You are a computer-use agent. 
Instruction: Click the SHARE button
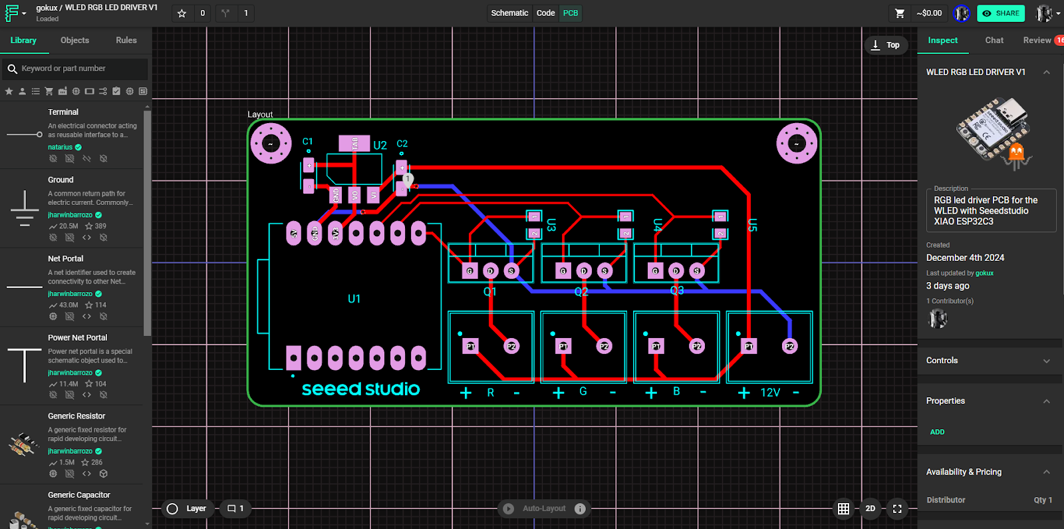click(x=1001, y=13)
